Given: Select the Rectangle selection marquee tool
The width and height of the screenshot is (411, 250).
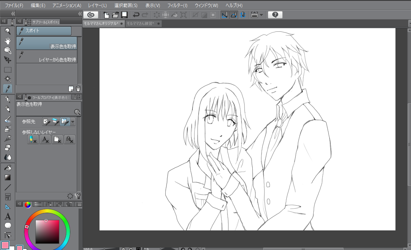Looking at the screenshot, I should (x=8, y=70).
